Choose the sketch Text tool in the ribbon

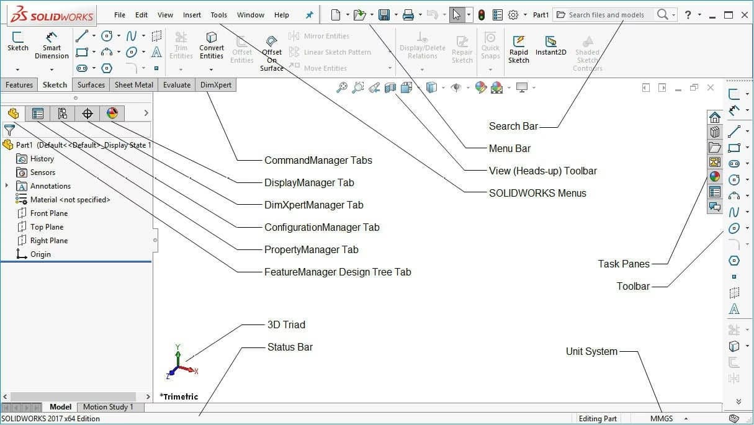(156, 52)
